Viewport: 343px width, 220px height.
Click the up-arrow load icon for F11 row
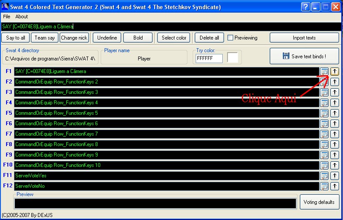tap(334, 176)
